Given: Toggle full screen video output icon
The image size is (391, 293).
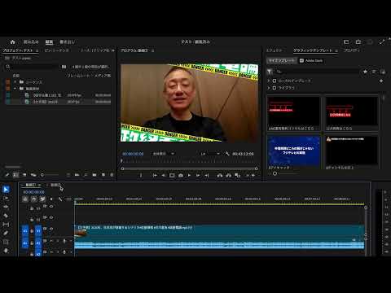Looking at the screenshot, I should 382,42.
